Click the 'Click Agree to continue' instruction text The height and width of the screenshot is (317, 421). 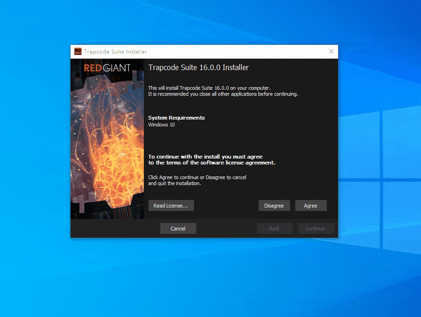pos(197,180)
